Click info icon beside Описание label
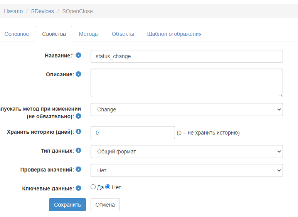Viewport: 298px width, 217px height. (79, 74)
